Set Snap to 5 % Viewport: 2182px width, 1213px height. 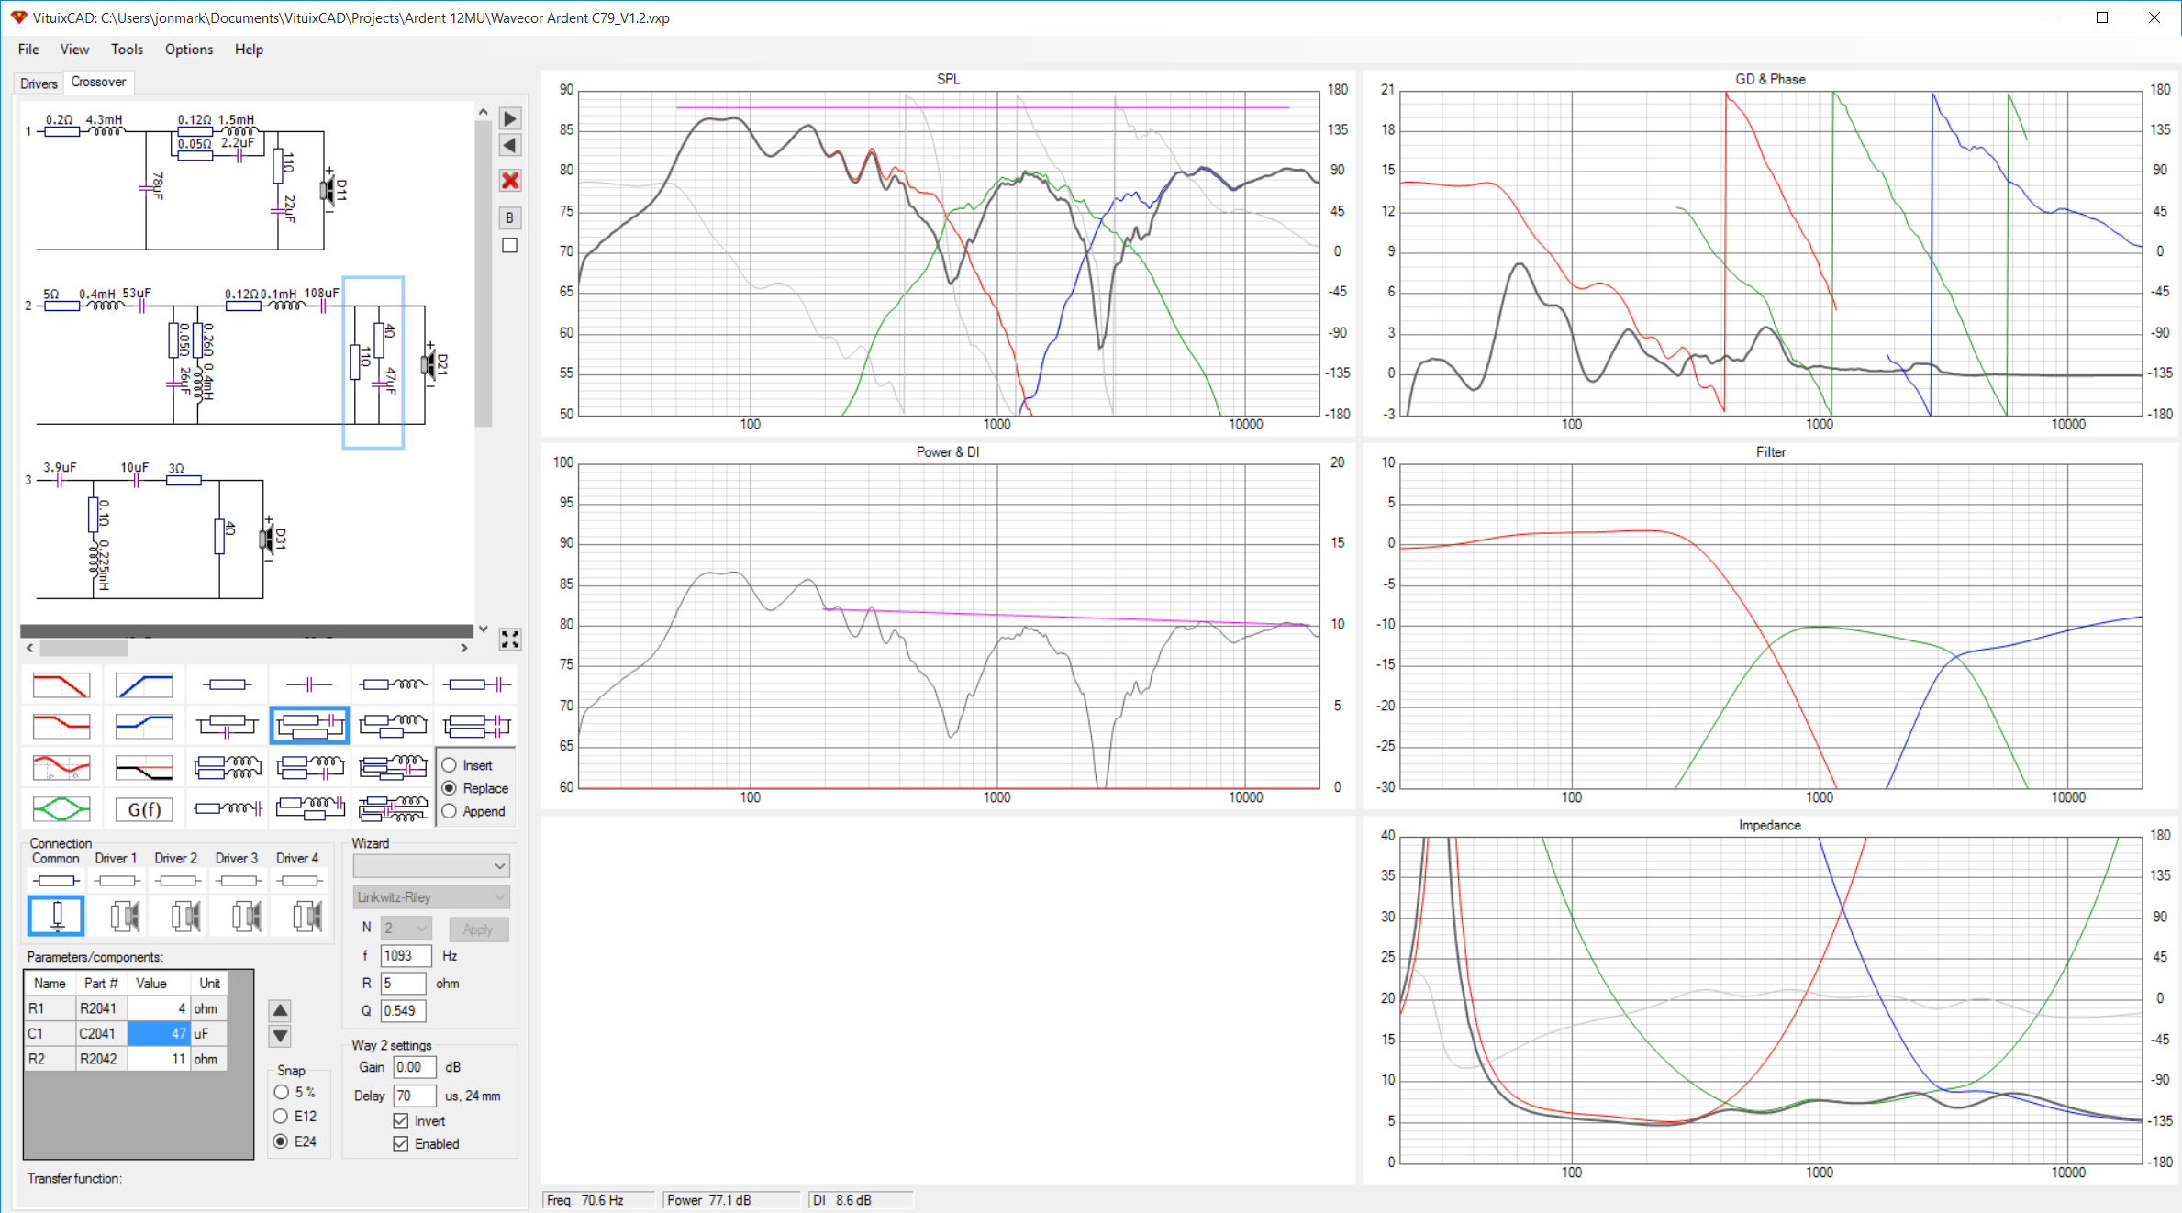[282, 1092]
